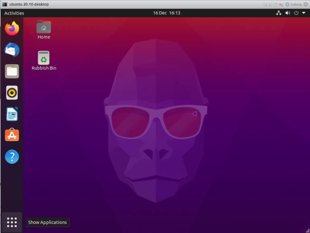Close the ubuntu-20-10-desktop viewer window
Viewport: 310px width, 233px height.
point(306,4)
